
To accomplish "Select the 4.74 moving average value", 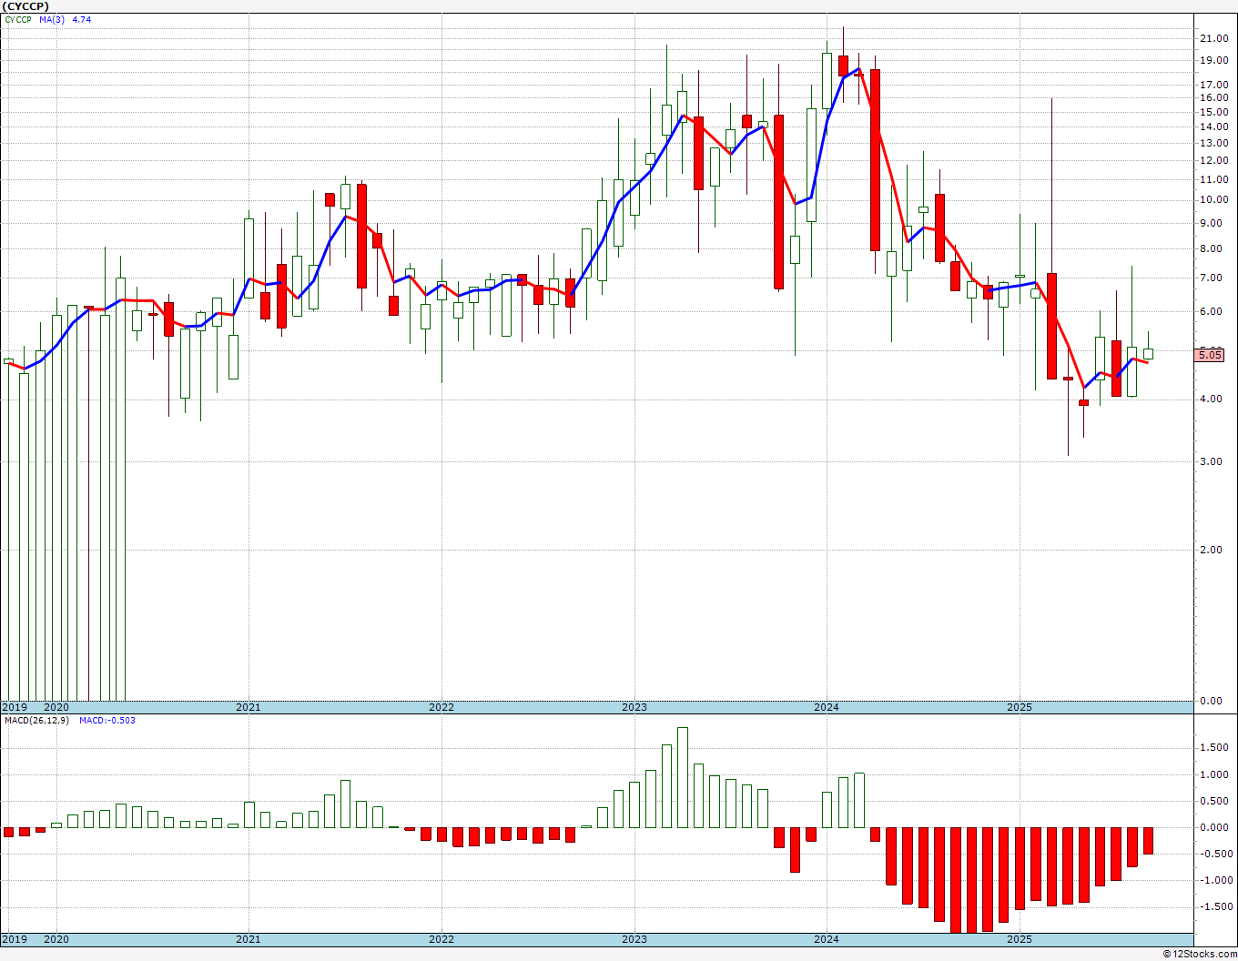I will coord(82,19).
